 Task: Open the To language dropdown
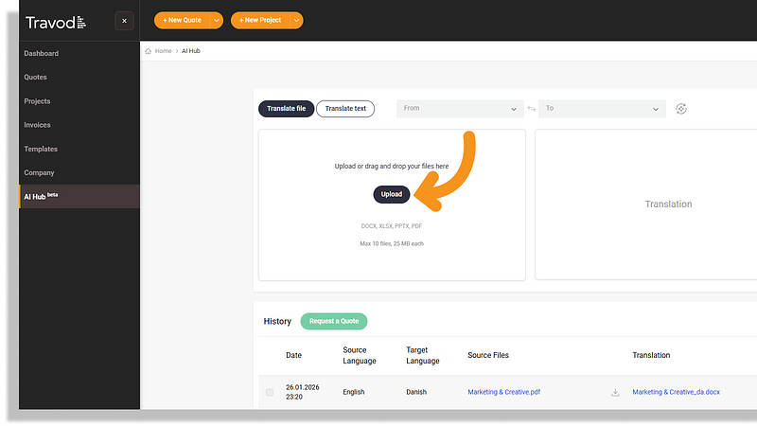[602, 109]
